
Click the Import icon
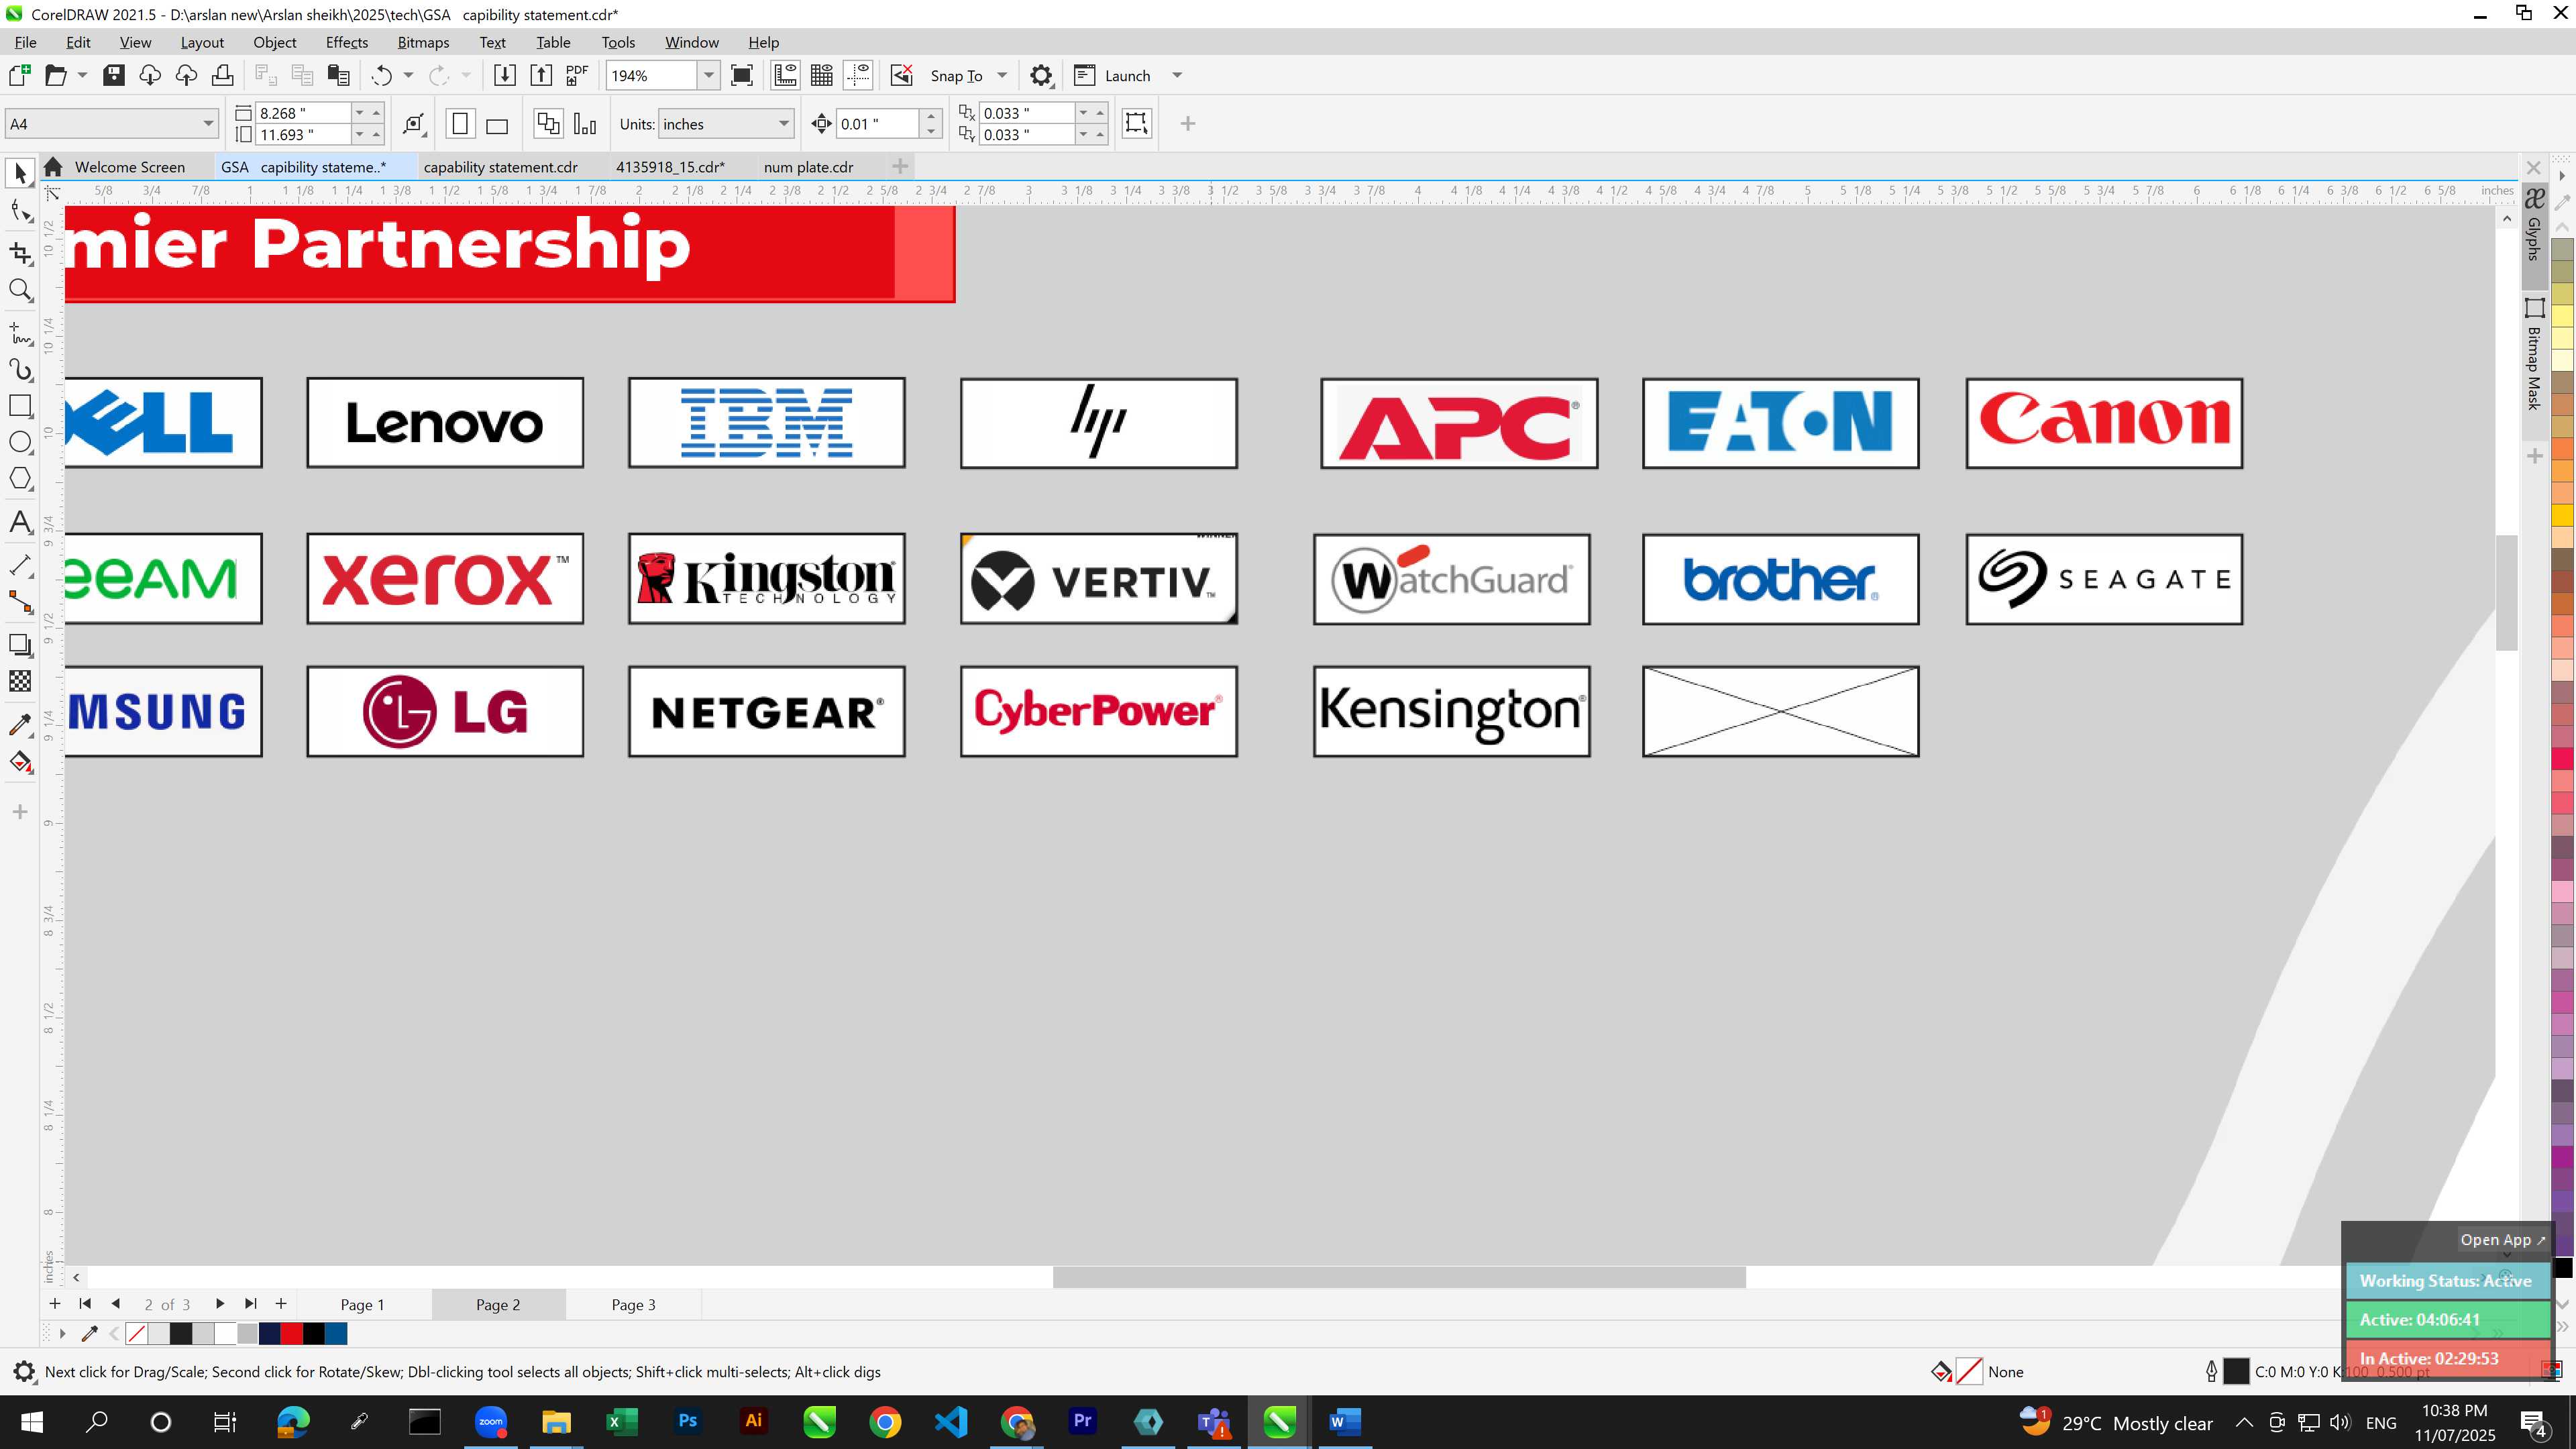[x=505, y=76]
